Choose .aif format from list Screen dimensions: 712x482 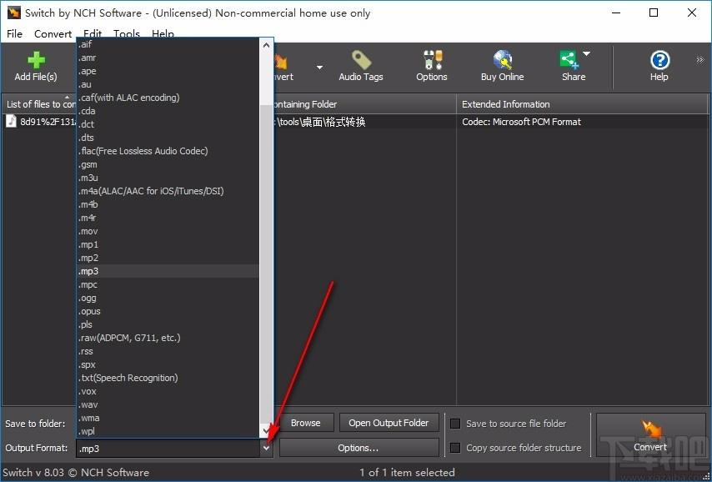tap(167, 44)
